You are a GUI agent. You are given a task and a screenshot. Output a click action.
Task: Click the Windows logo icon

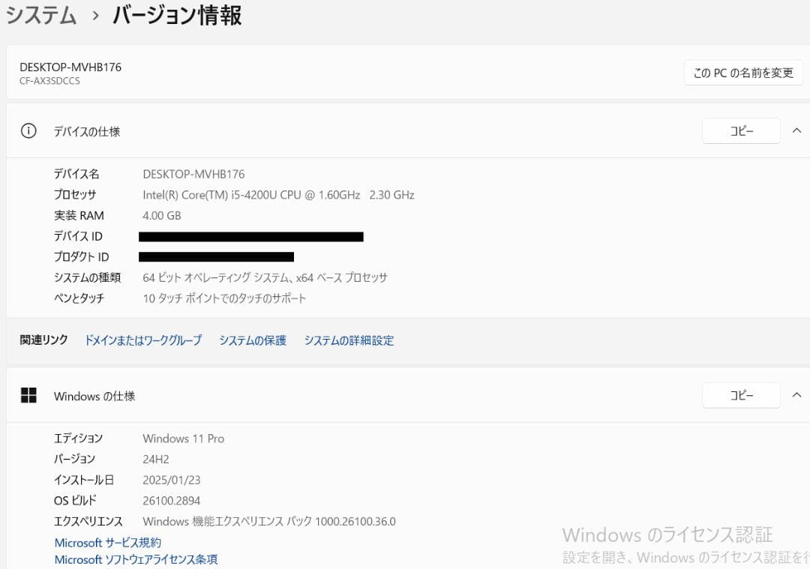point(28,396)
